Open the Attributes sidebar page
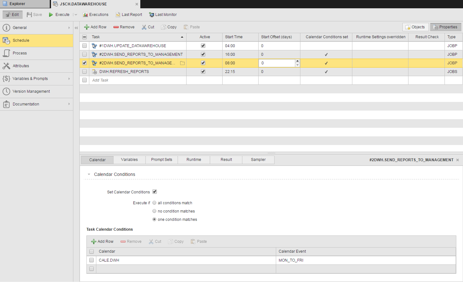 coord(36,66)
